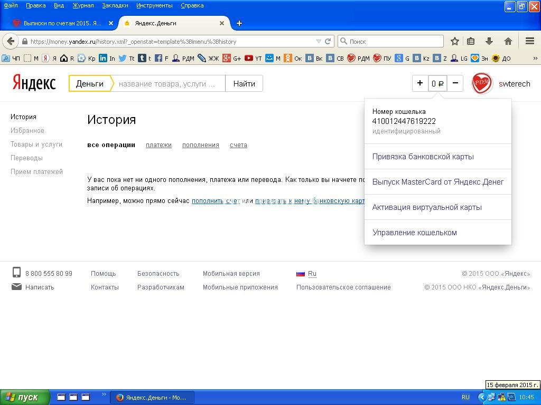The width and height of the screenshot is (541, 405).
Task: Open the Закладки menu
Action: pos(115,5)
